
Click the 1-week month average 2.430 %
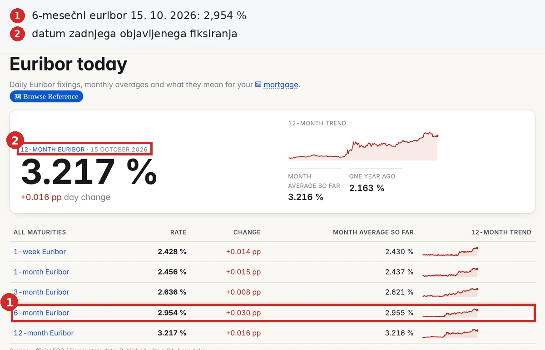(x=399, y=252)
